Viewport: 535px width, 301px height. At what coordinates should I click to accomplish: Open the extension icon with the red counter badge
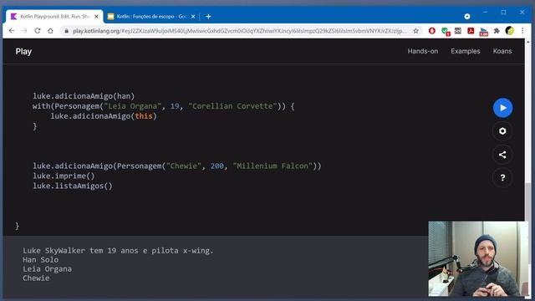tap(484, 32)
